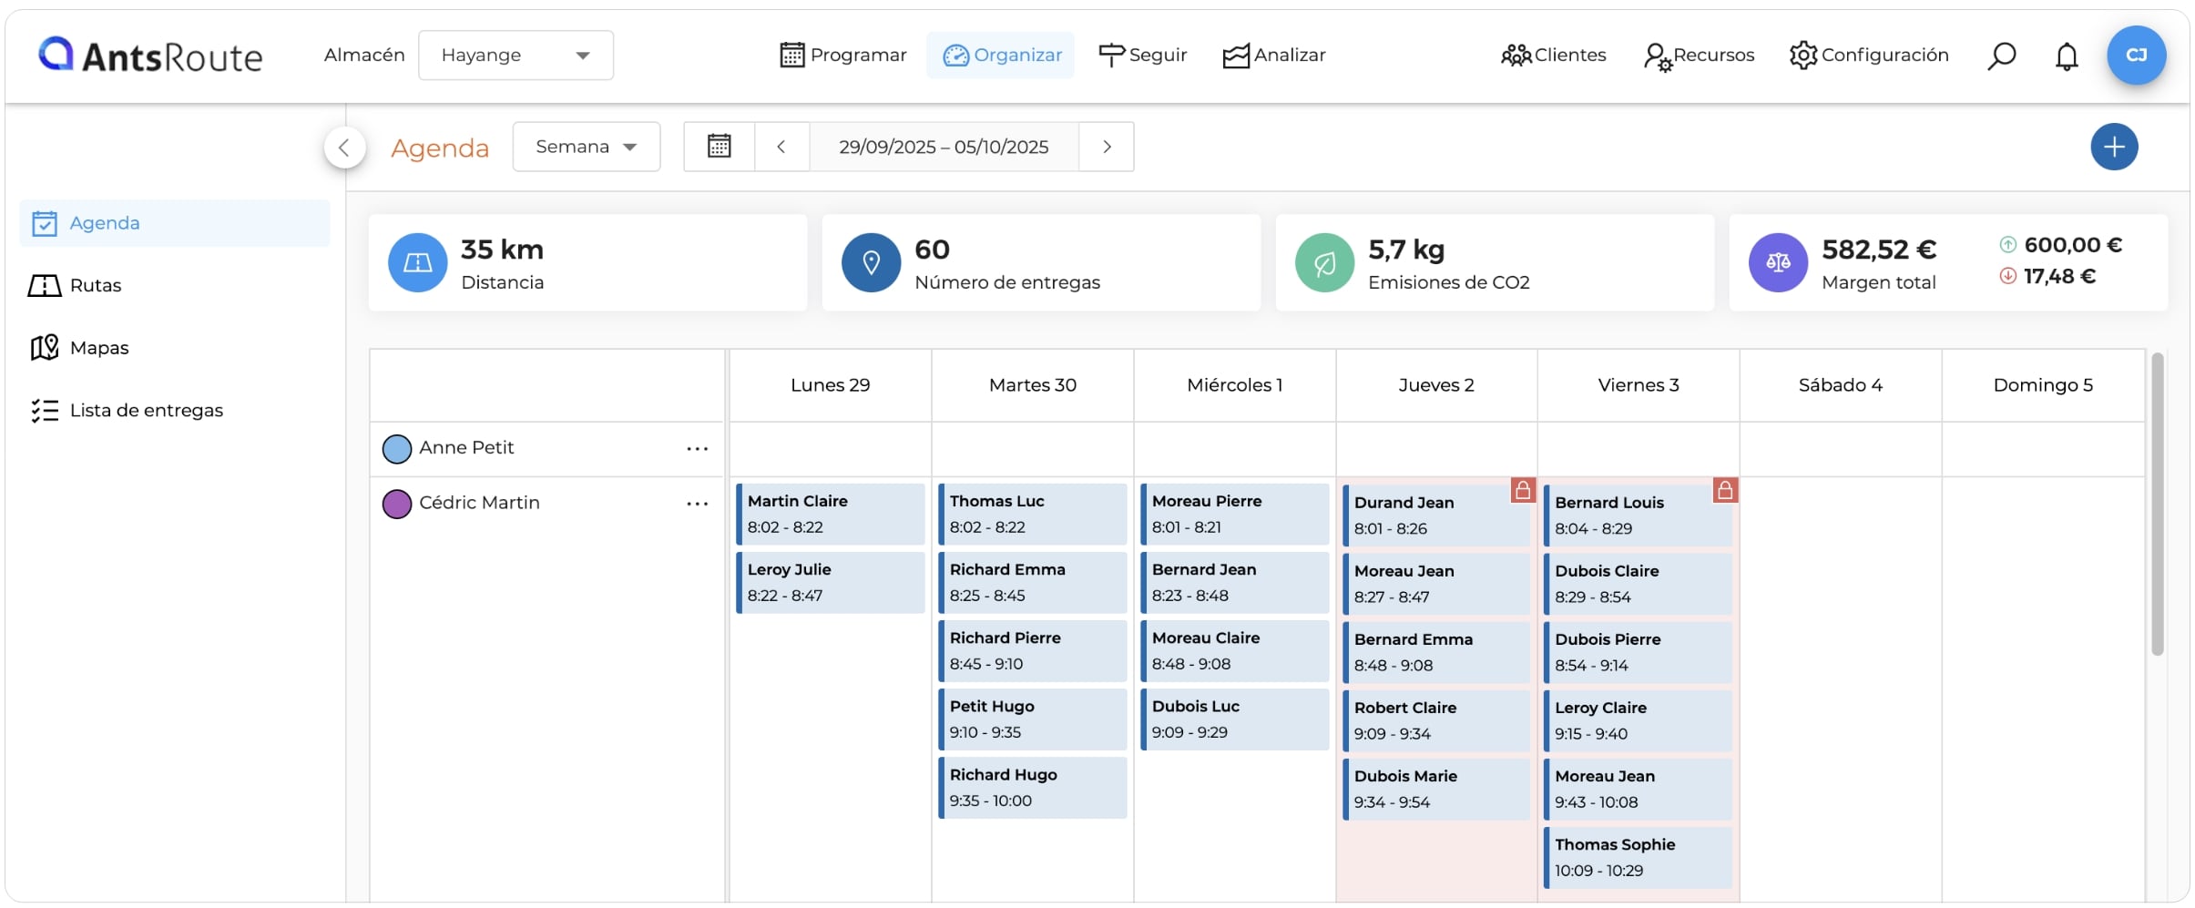Image resolution: width=2195 pixels, height=908 pixels.
Task: Click the 35 km distance value
Action: pos(502,250)
